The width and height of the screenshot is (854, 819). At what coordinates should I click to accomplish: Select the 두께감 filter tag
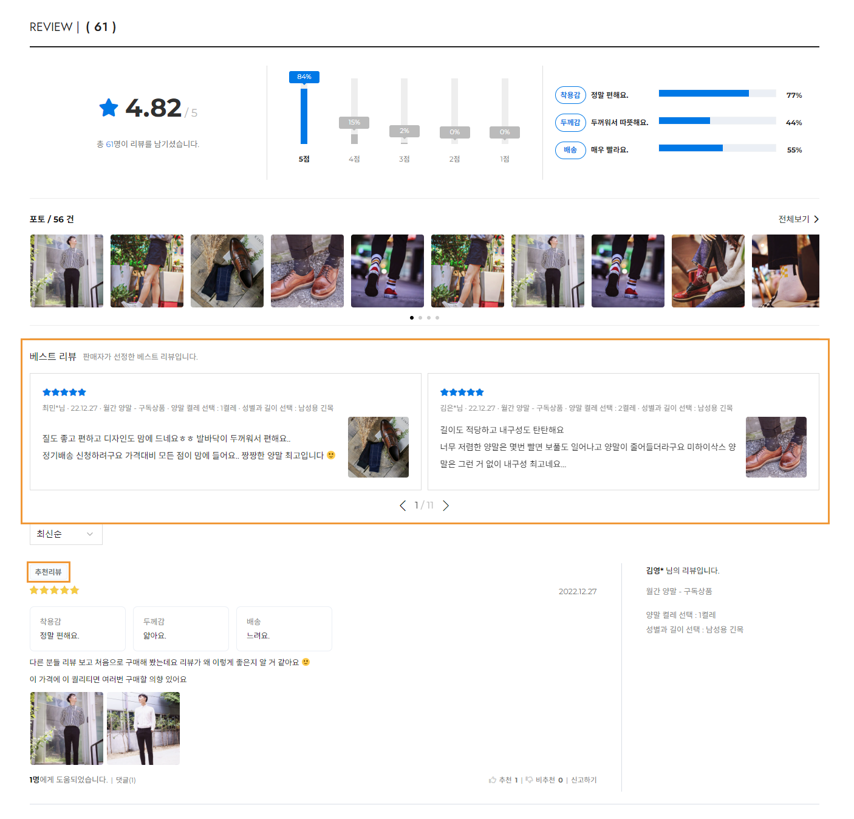[x=570, y=123]
